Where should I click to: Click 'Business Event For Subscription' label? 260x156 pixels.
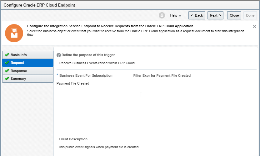(86, 75)
